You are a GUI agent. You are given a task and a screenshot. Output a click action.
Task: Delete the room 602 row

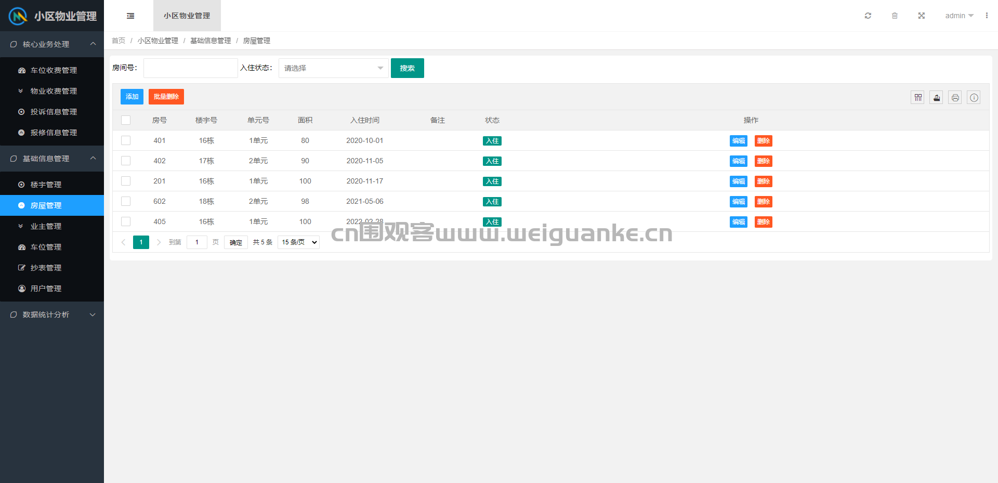coord(764,202)
